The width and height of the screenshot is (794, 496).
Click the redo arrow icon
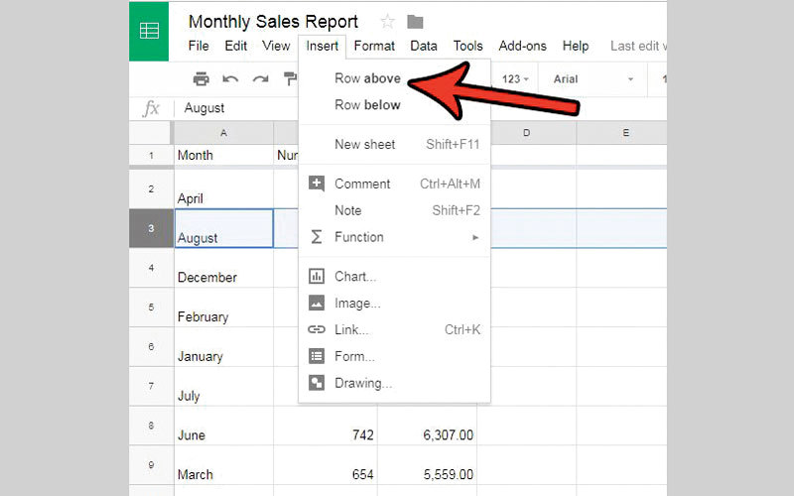coord(260,79)
